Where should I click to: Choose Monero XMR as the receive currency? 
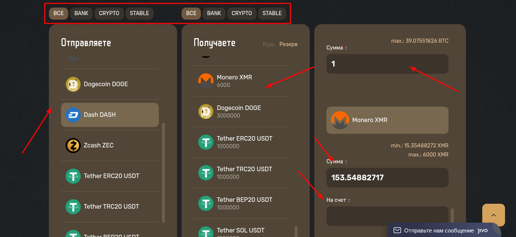tap(241, 81)
